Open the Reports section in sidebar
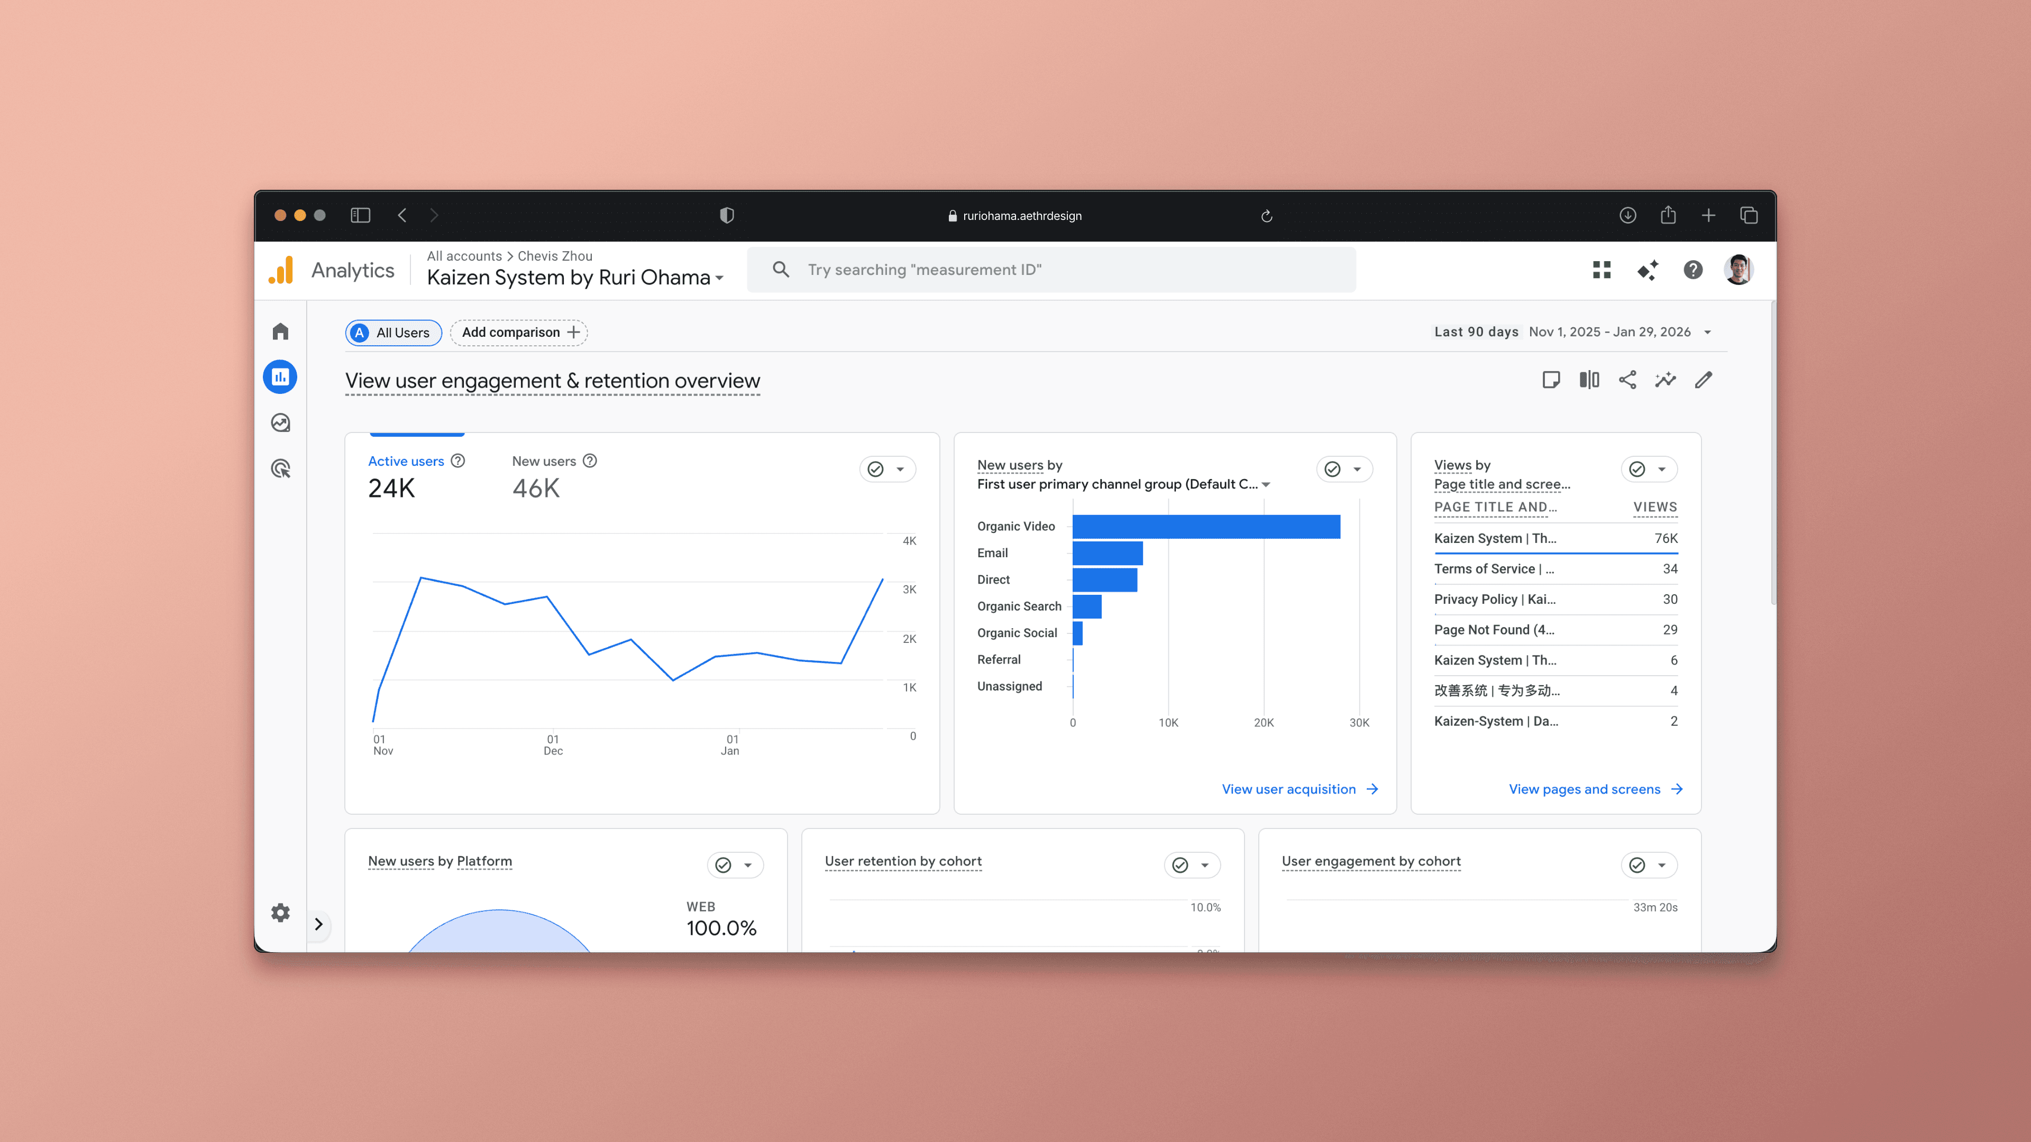The width and height of the screenshot is (2031, 1142). [x=280, y=377]
